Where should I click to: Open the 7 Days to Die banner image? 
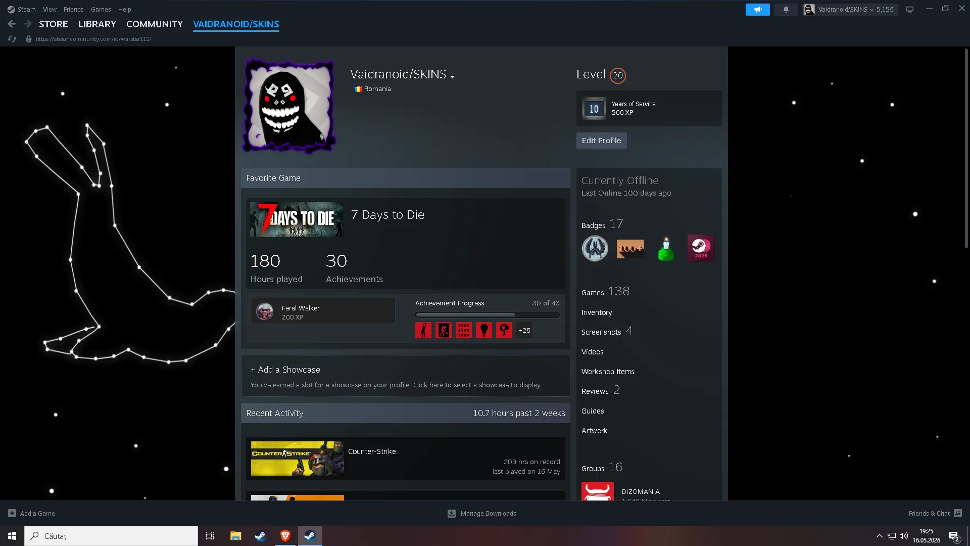pos(297,220)
